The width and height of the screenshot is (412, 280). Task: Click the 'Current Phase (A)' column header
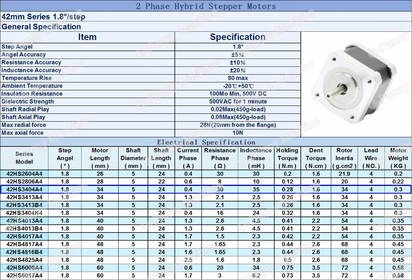pos(188,158)
